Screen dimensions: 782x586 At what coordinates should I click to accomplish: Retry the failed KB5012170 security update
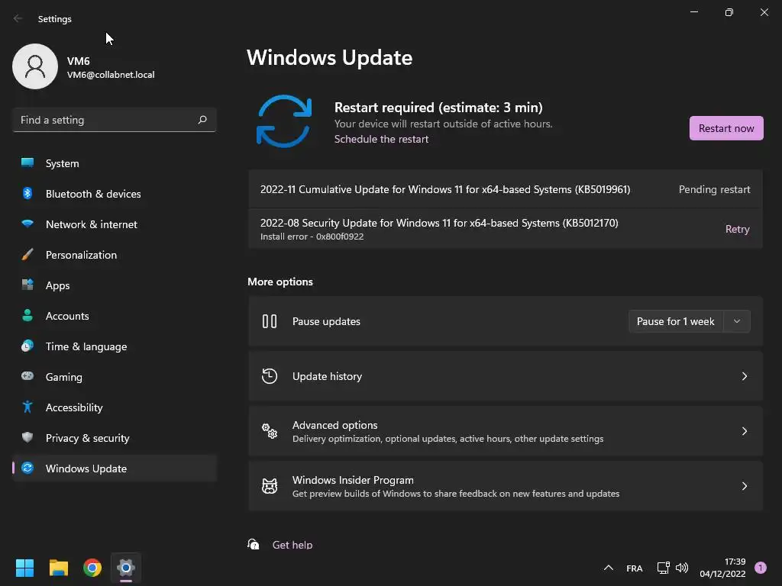pos(737,229)
